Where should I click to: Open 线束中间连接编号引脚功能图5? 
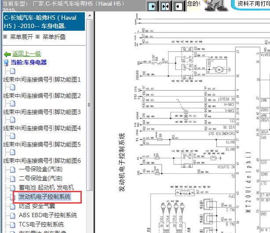coord(42,144)
